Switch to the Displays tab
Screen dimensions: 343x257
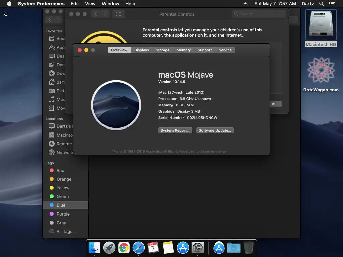click(142, 50)
